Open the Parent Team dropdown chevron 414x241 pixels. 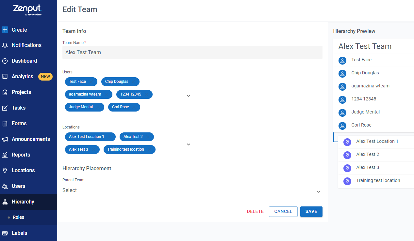pyautogui.click(x=319, y=192)
